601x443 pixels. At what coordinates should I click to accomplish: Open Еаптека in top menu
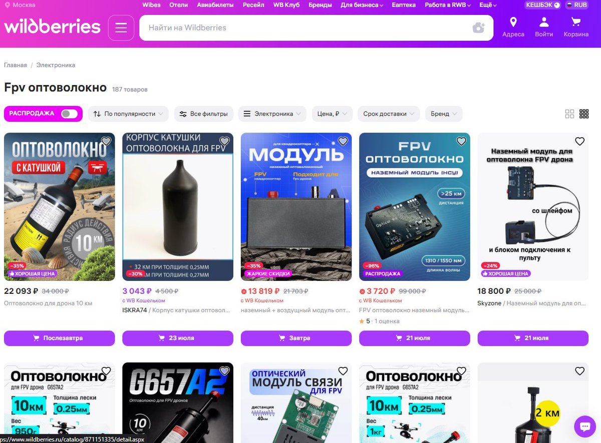404,5
